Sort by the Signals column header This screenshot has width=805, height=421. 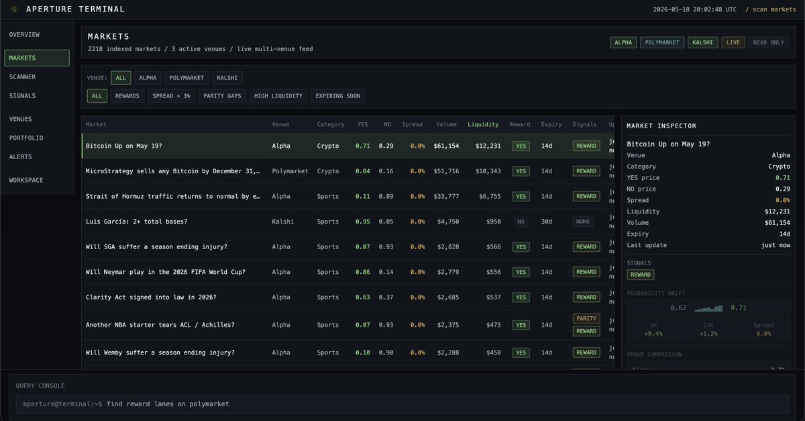click(x=585, y=124)
